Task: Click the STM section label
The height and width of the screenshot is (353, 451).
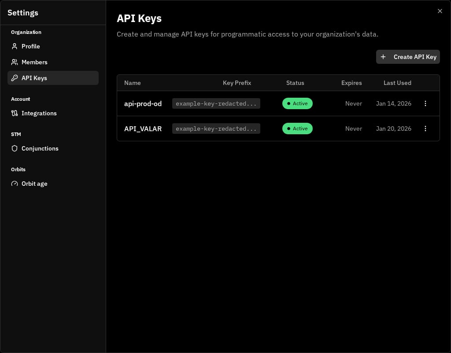Action: point(16,134)
